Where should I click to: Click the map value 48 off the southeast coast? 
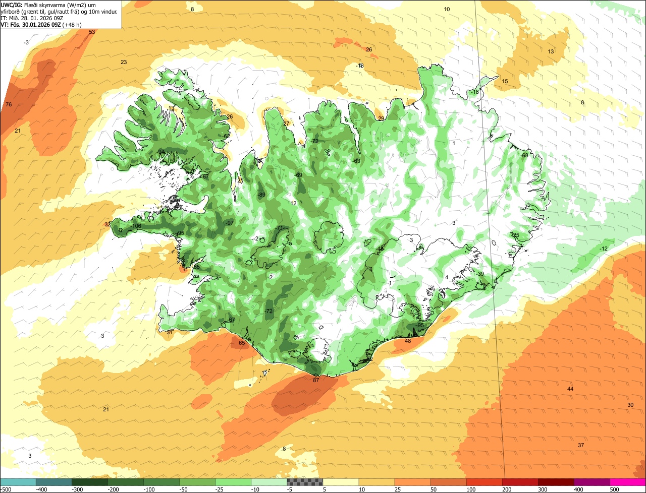click(408, 341)
